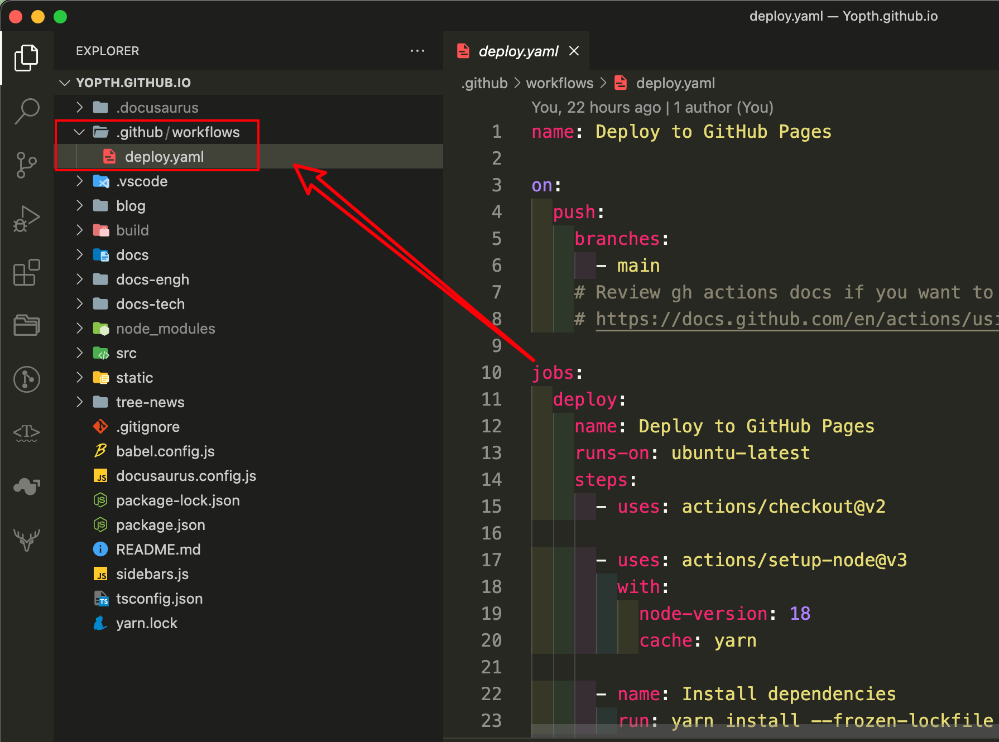Switch to the deploy.yaml tab
999x742 pixels.
tap(518, 51)
